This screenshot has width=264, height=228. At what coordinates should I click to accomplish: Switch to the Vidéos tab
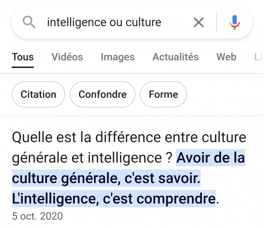coord(67,57)
